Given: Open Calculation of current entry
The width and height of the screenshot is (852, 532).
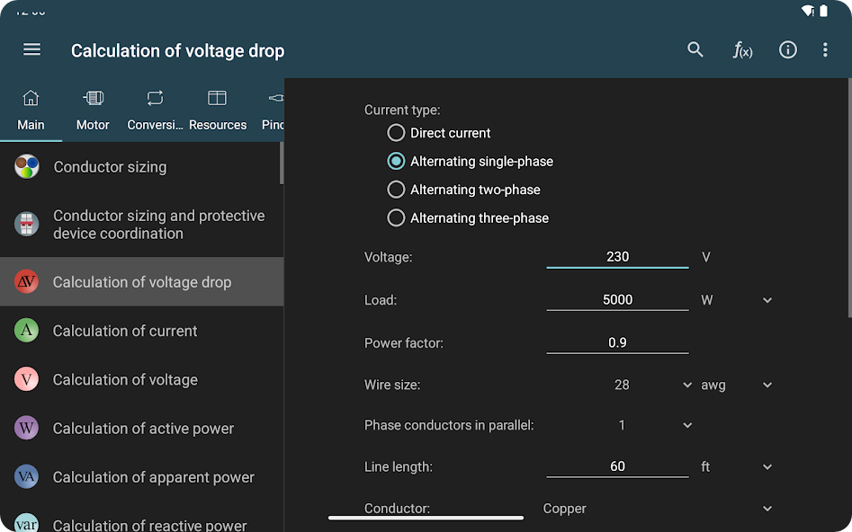Looking at the screenshot, I should 141,331.
